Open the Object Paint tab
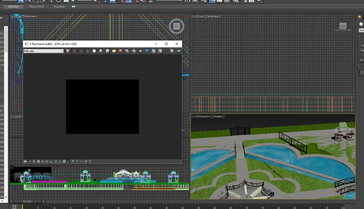The width and height of the screenshot is (364, 209). point(36,6)
